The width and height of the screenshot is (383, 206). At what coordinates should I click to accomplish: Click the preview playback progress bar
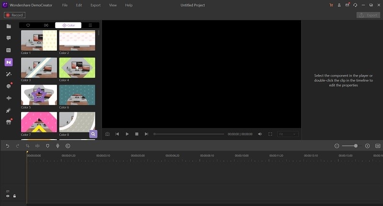pos(189,134)
